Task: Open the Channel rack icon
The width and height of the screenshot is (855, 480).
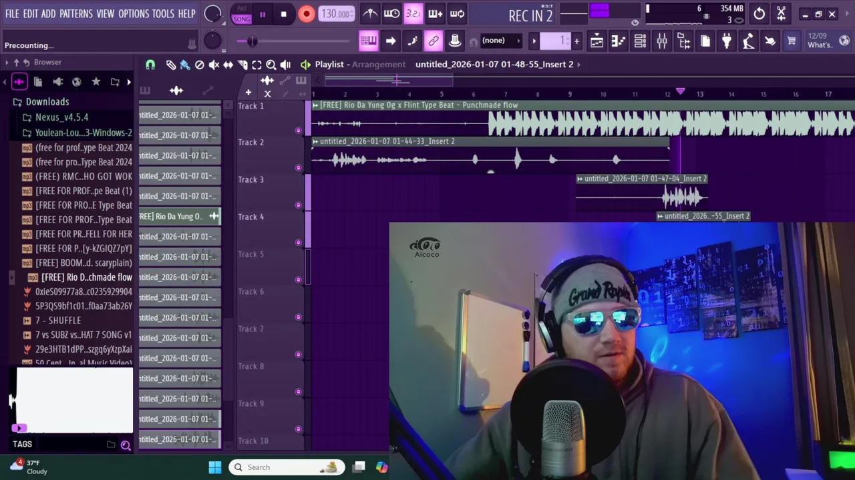Action: click(640, 41)
